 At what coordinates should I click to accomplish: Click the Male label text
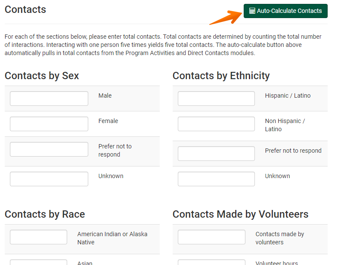(x=105, y=96)
